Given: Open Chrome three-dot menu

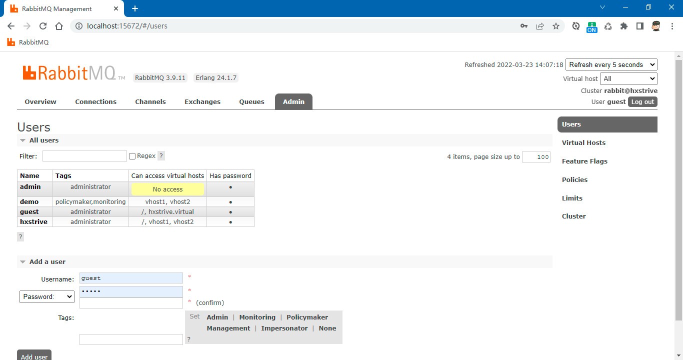Looking at the screenshot, I should [672, 26].
